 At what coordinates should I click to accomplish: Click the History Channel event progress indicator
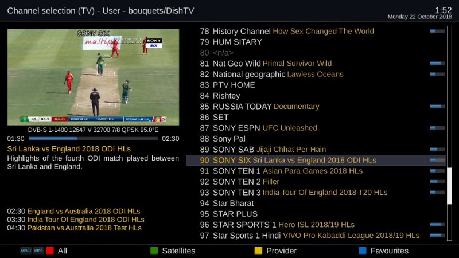[x=437, y=31]
